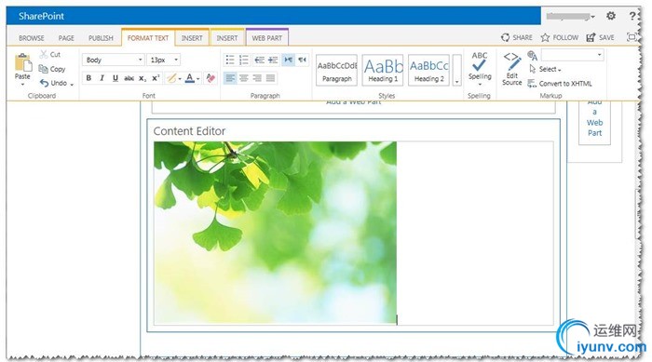Image resolution: width=652 pixels, height=362 pixels.
Task: Follow this page with FOLLOW
Action: [x=559, y=37]
